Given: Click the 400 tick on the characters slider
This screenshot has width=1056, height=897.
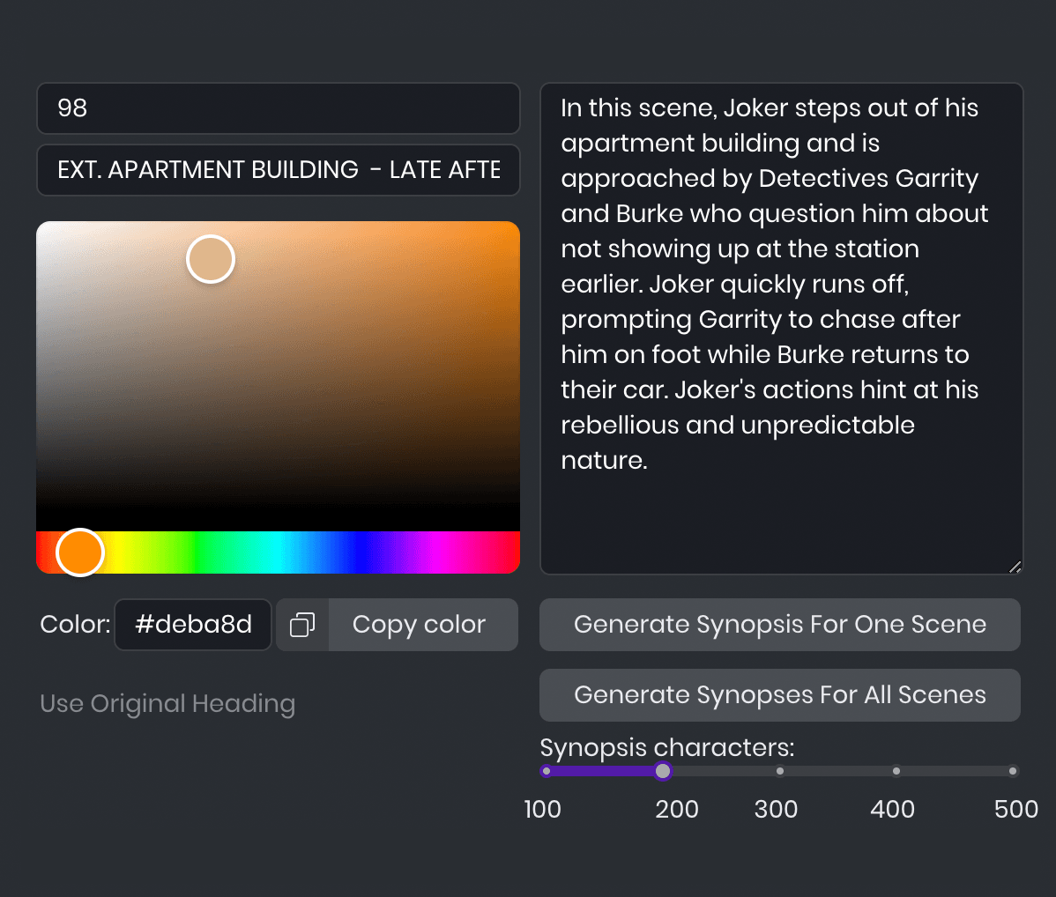Looking at the screenshot, I should (896, 771).
